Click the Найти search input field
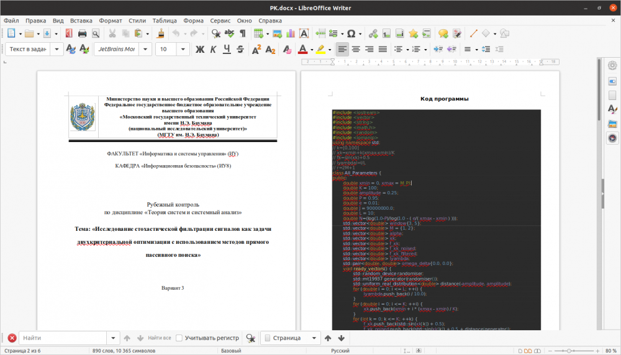 click(x=63, y=338)
